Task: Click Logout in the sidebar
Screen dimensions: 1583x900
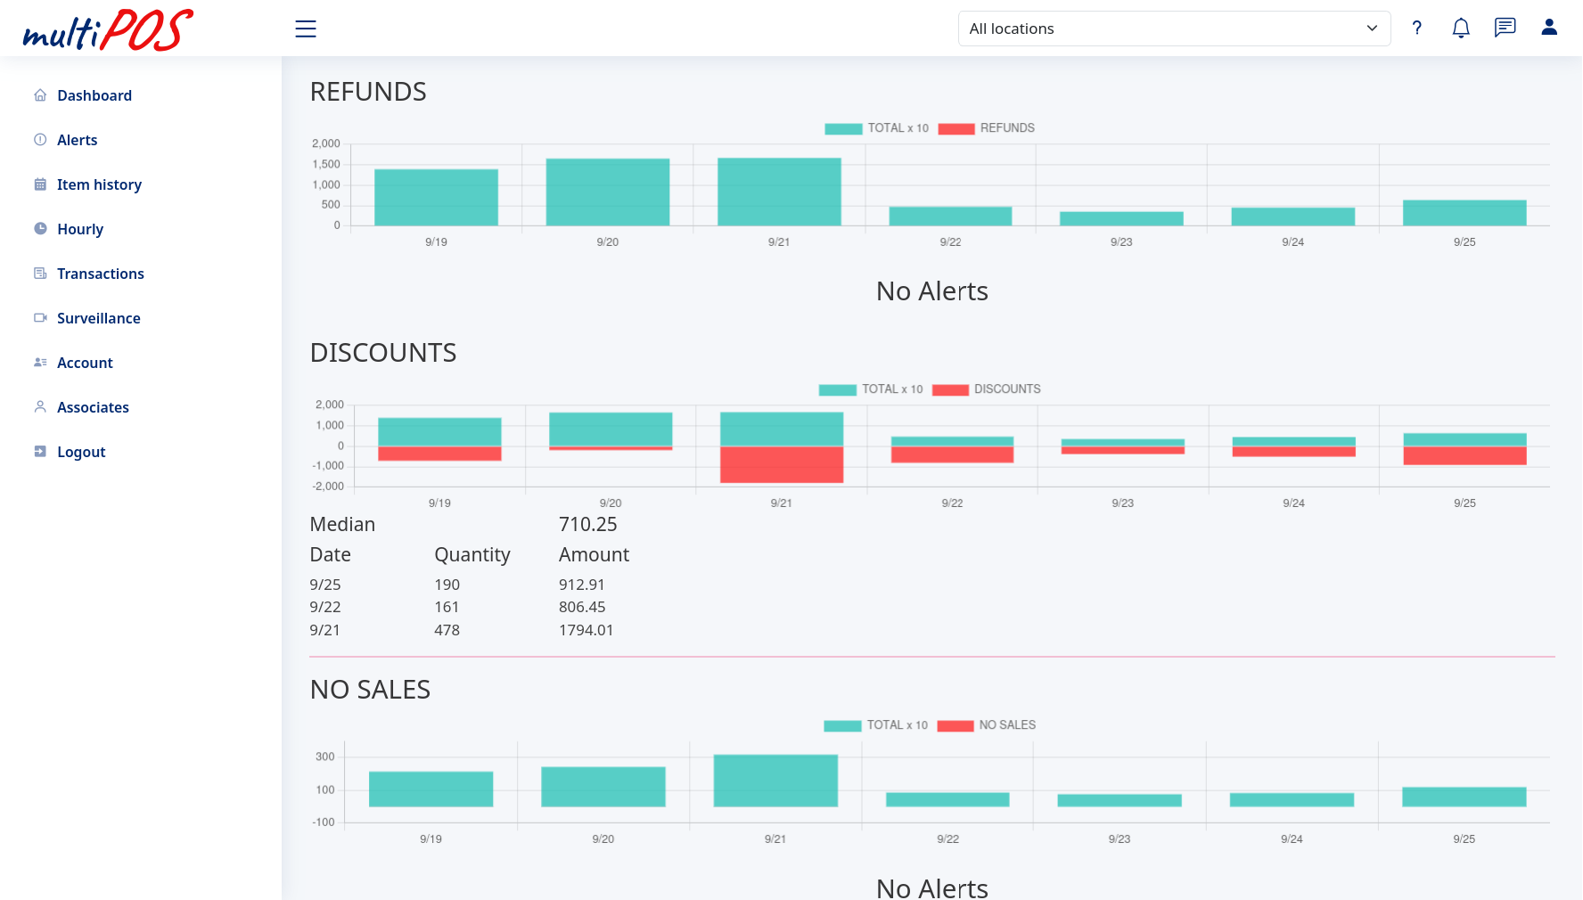Action: [x=81, y=452]
